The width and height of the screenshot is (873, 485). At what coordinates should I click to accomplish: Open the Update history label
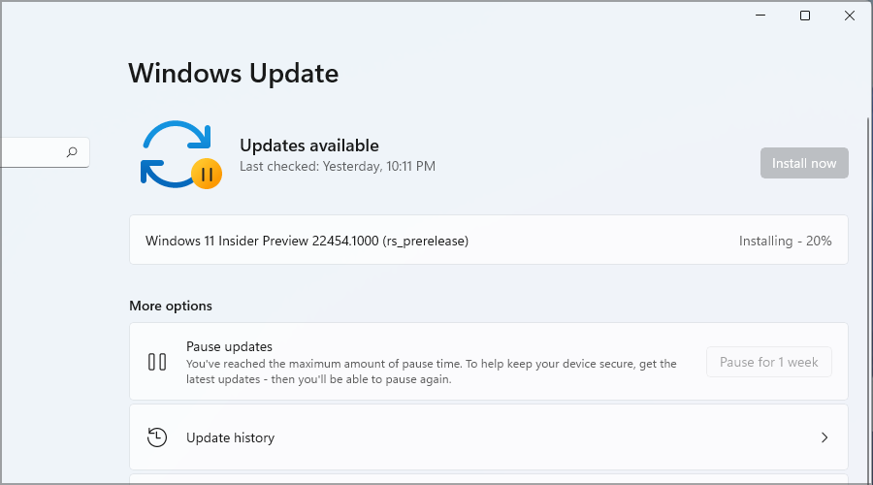(230, 437)
